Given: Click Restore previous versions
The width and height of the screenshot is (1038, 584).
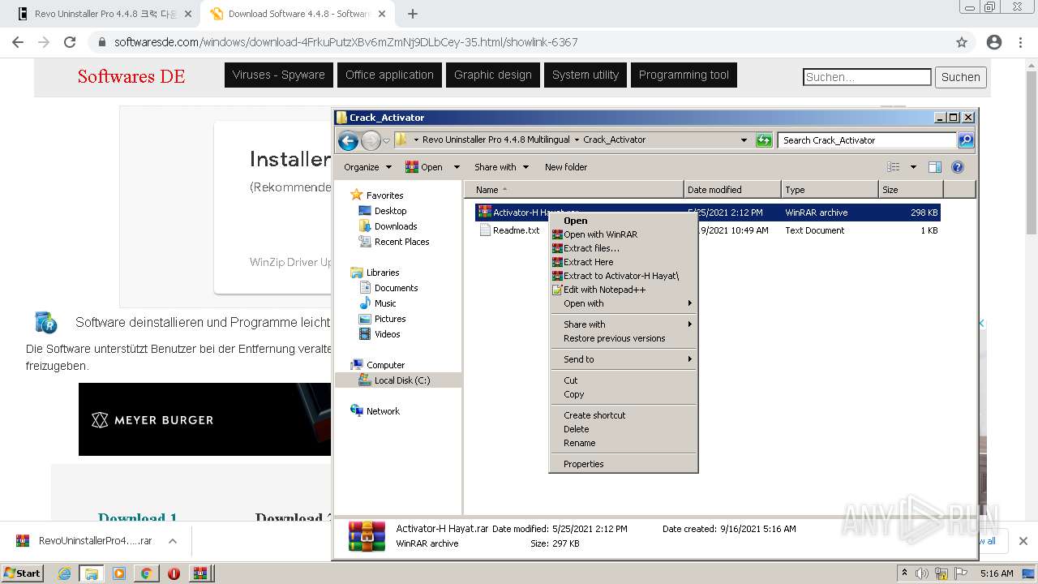Looking at the screenshot, I should [623, 338].
